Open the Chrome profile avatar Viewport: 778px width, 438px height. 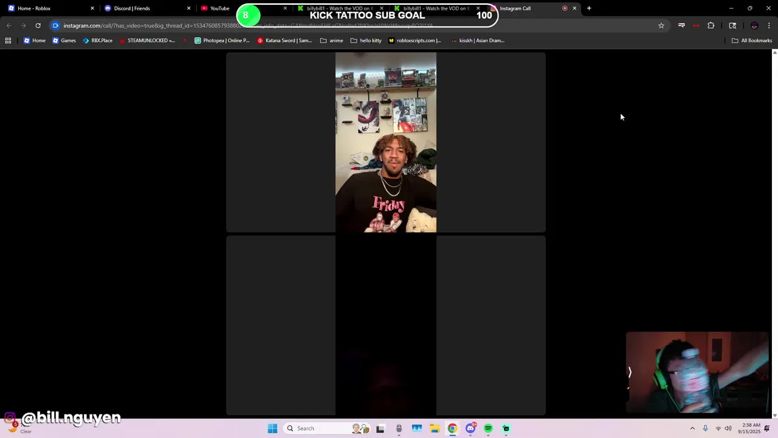754,26
